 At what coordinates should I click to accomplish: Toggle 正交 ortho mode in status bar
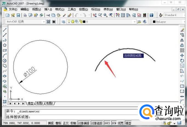(66, 123)
